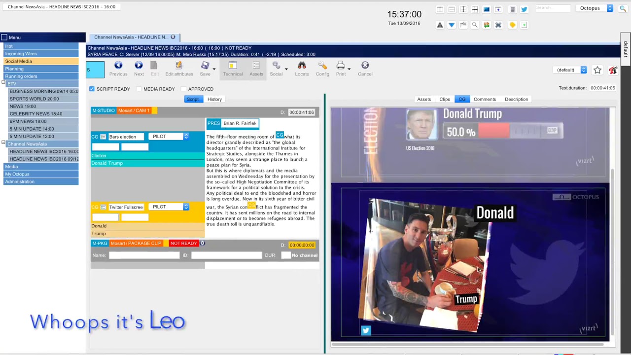631x355 pixels.
Task: Switch to the History tab
Action: click(x=214, y=99)
